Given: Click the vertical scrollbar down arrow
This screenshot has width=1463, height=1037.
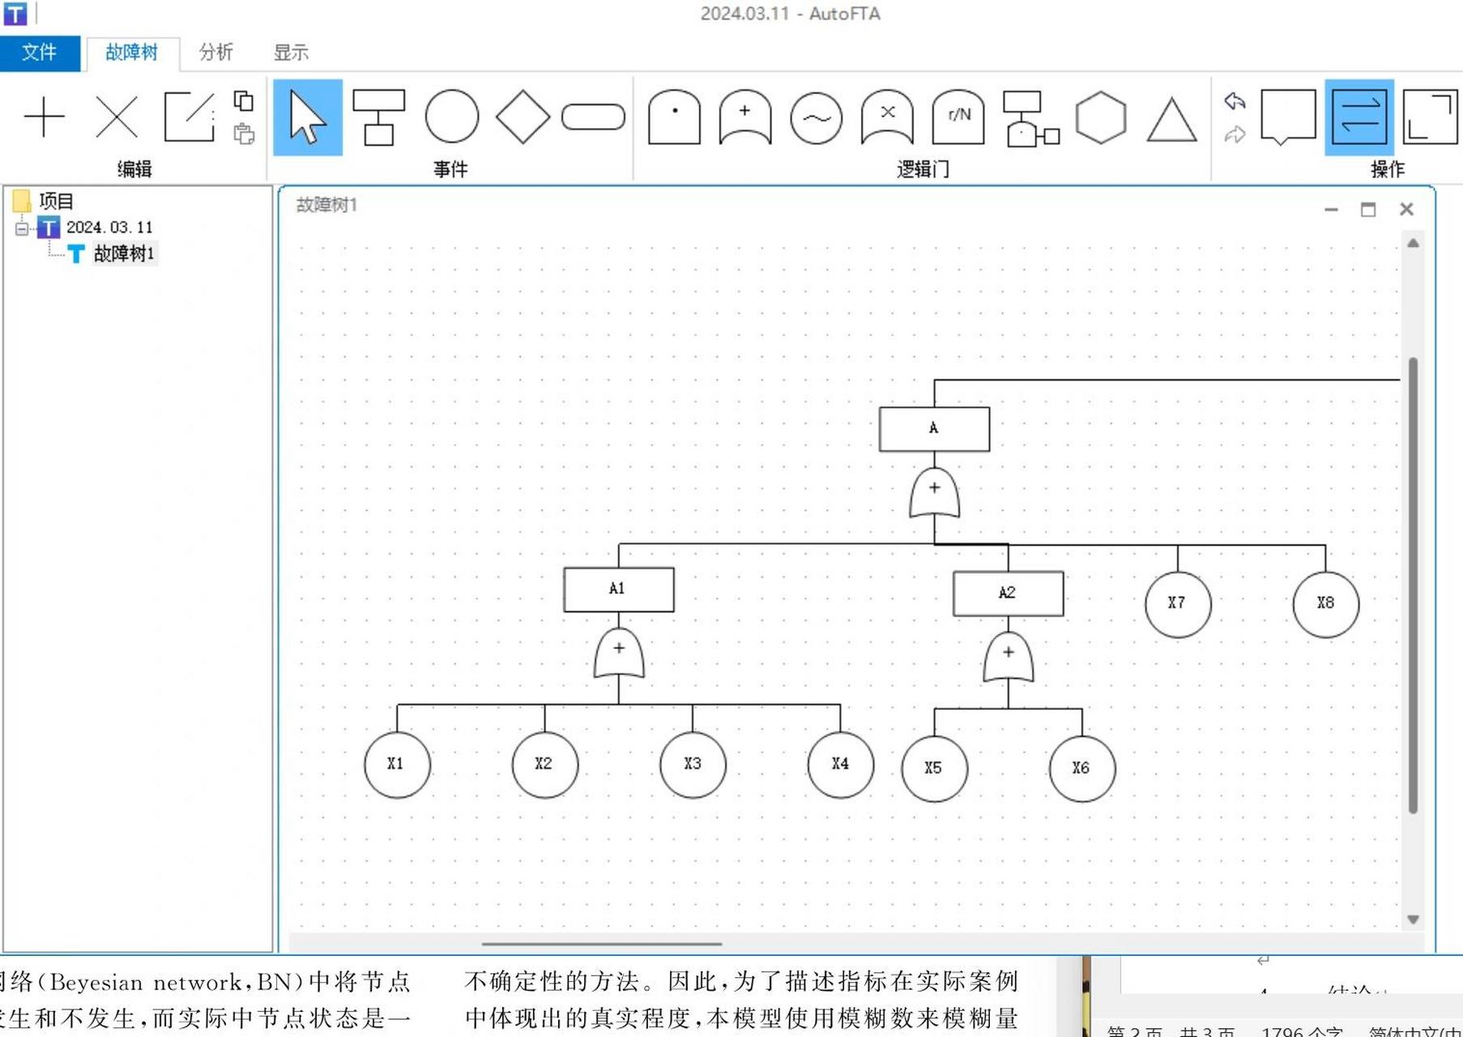Looking at the screenshot, I should click(x=1413, y=920).
